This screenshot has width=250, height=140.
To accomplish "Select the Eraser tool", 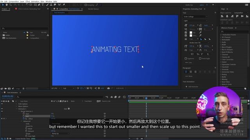I will (55, 5).
